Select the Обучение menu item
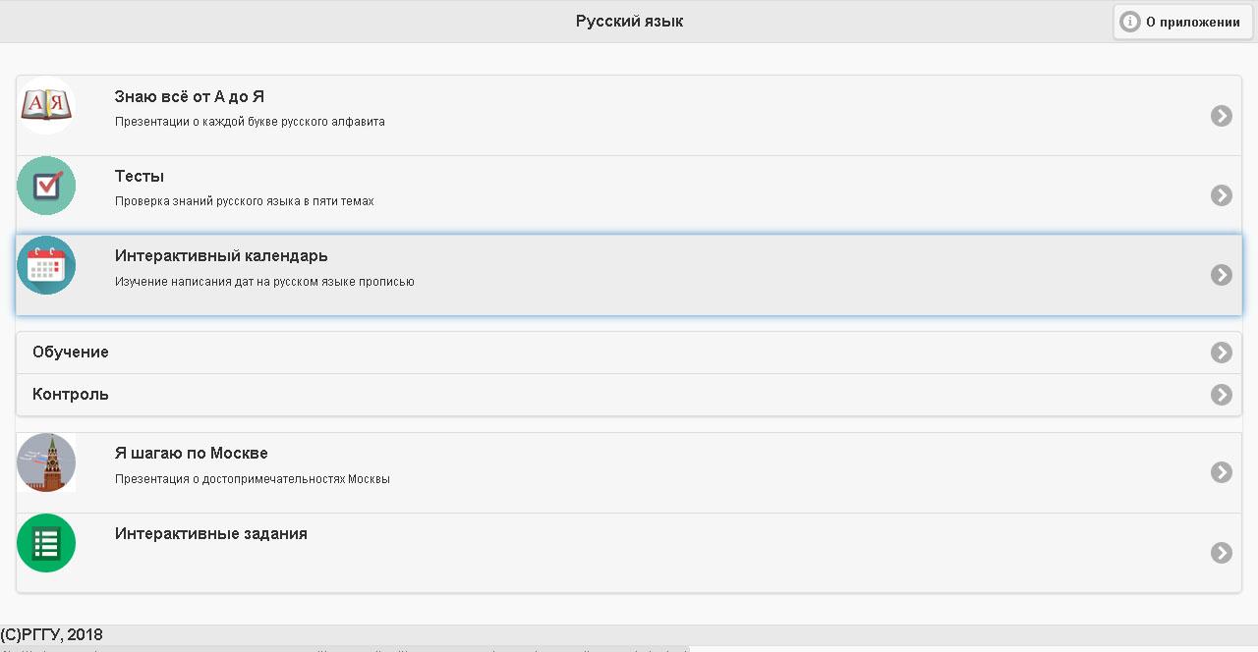The image size is (1258, 652). (71, 353)
